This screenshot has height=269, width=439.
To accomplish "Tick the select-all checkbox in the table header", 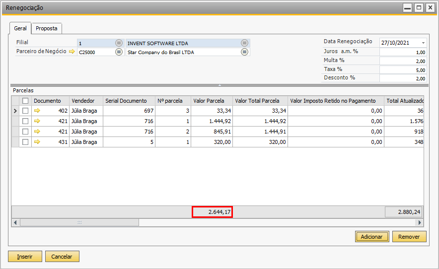I will (25, 101).
